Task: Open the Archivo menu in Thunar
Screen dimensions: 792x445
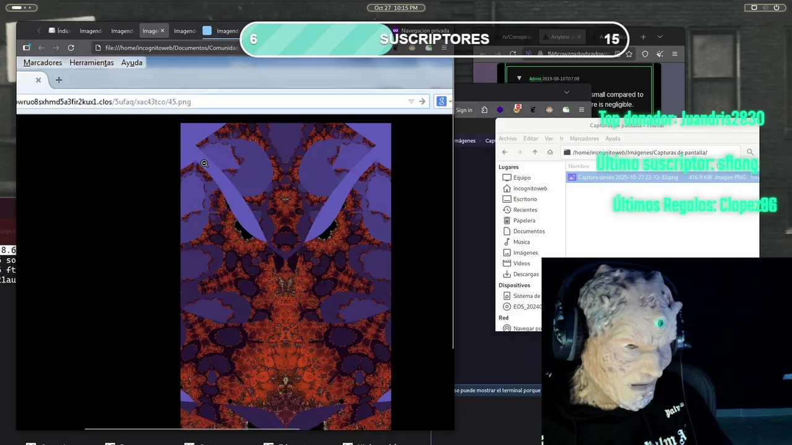Action: (507, 138)
